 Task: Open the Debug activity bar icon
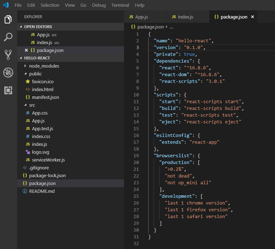(8, 73)
